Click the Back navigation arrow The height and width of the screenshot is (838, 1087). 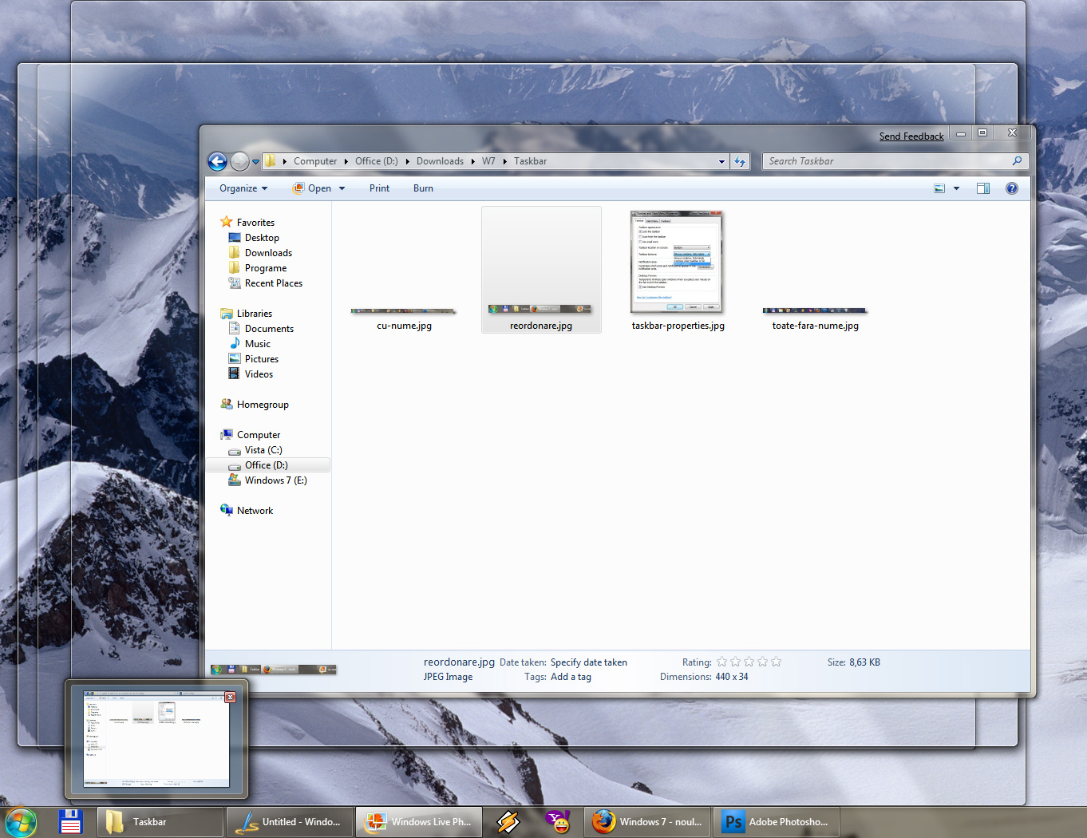(217, 161)
